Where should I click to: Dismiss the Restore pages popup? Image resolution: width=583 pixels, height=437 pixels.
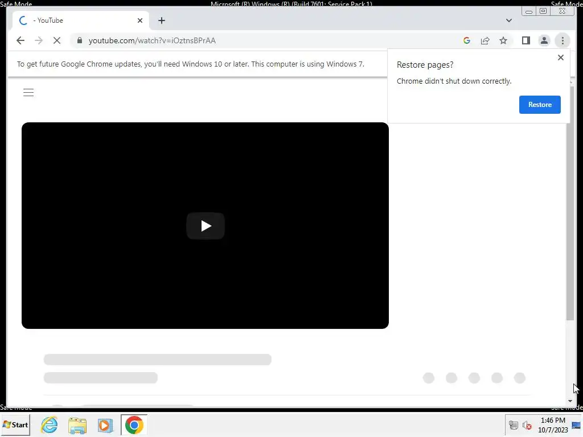560,57
